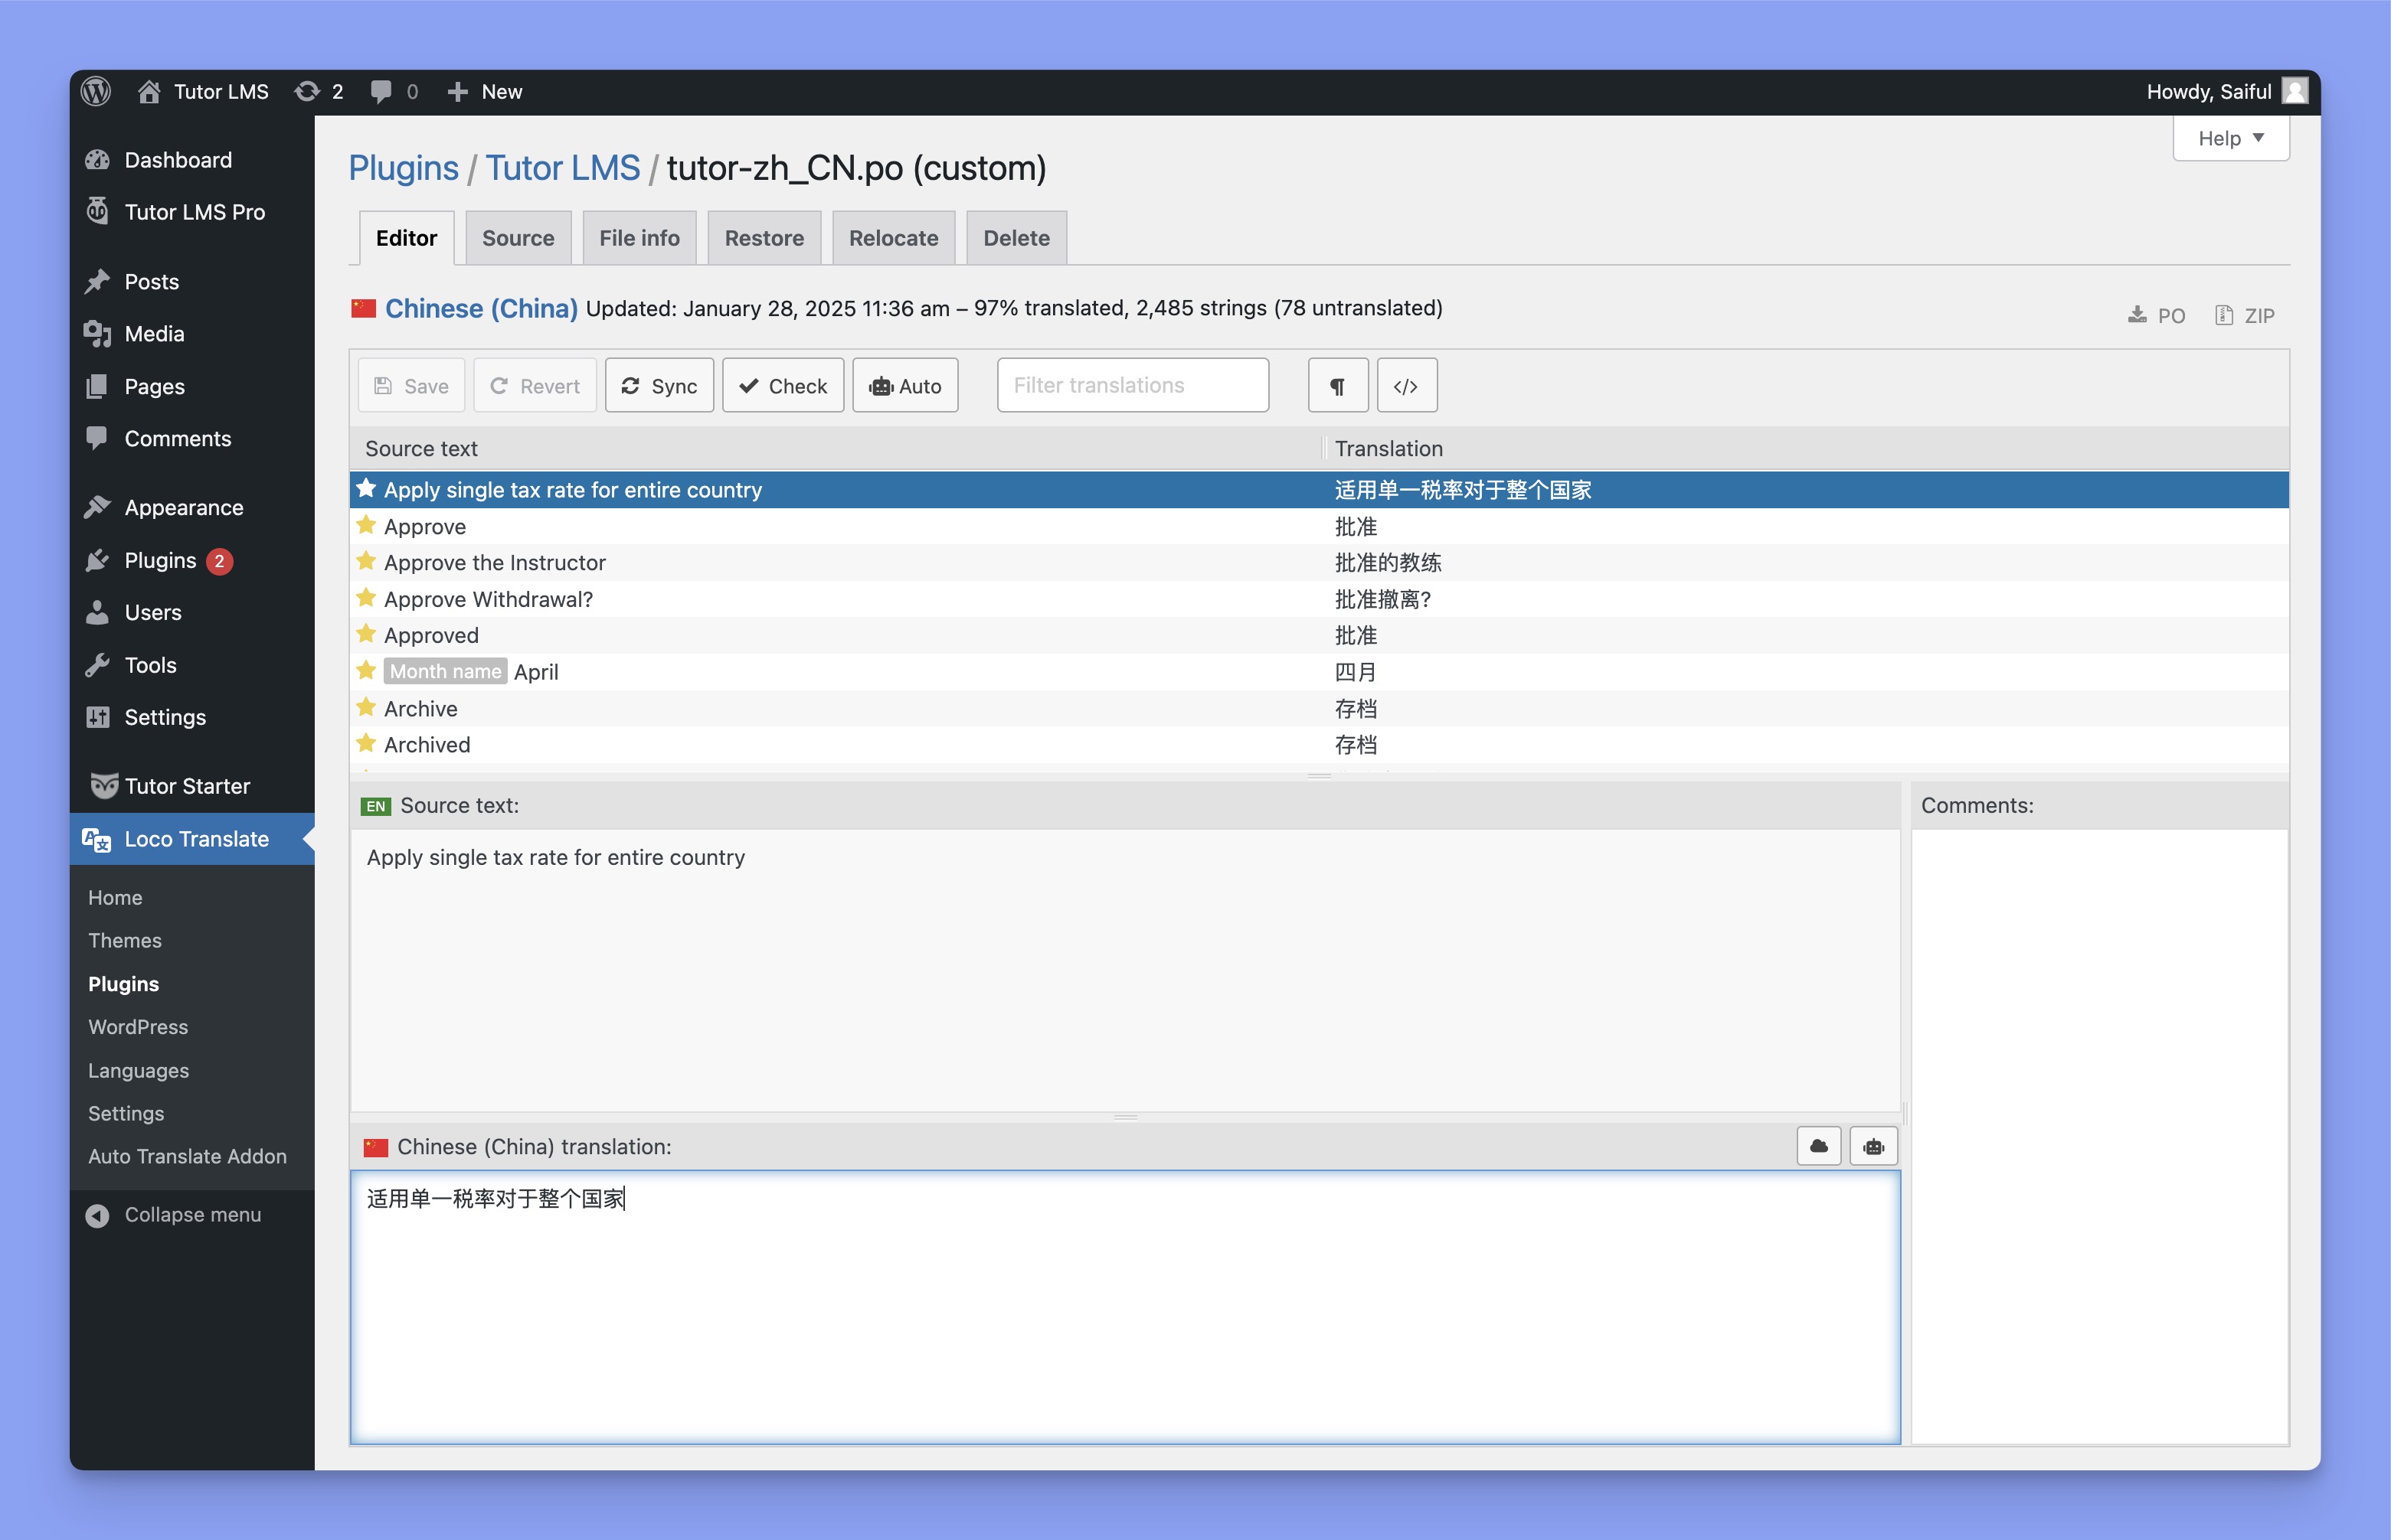The image size is (2391, 1540).
Task: Switch to the Delete tab
Action: pyautogui.click(x=1016, y=238)
